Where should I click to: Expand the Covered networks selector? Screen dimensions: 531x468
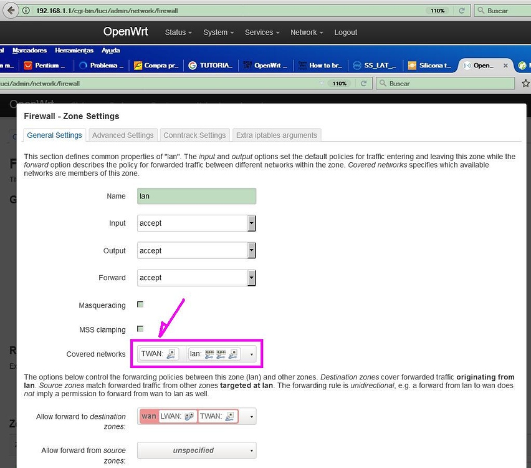pyautogui.click(x=251, y=354)
